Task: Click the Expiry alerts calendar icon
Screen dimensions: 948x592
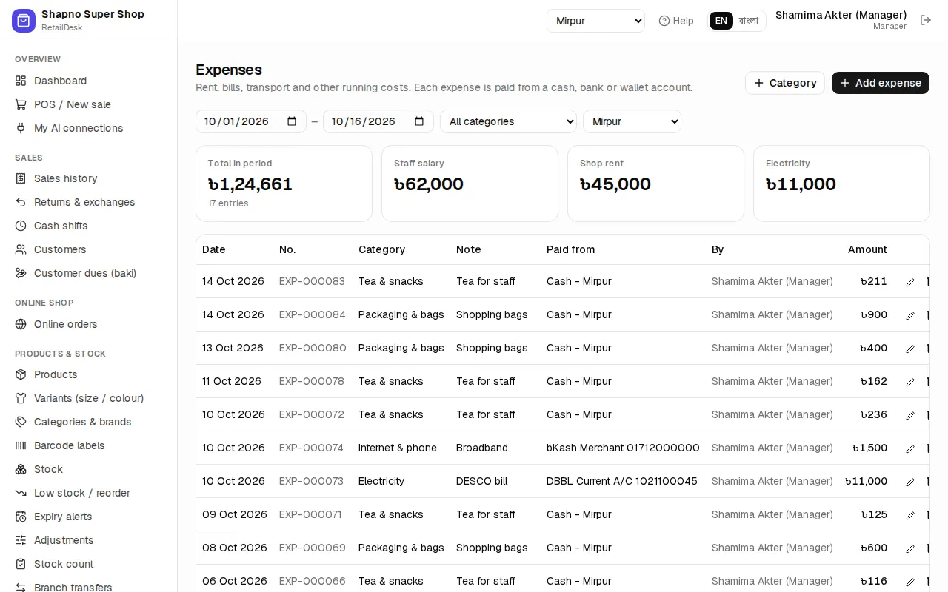Action: coord(21,517)
